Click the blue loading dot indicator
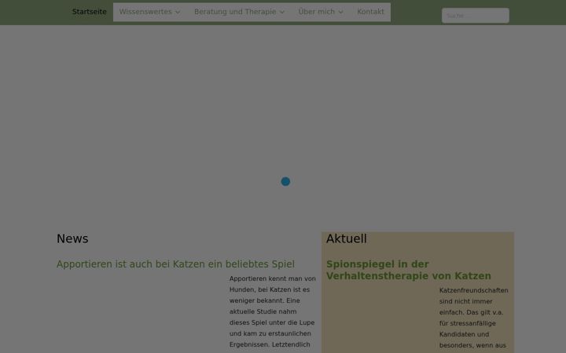 coord(285,181)
